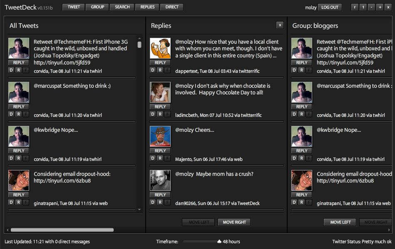
Task: Click Majento's cowboy hat avatar
Action: pyautogui.click(x=160, y=136)
